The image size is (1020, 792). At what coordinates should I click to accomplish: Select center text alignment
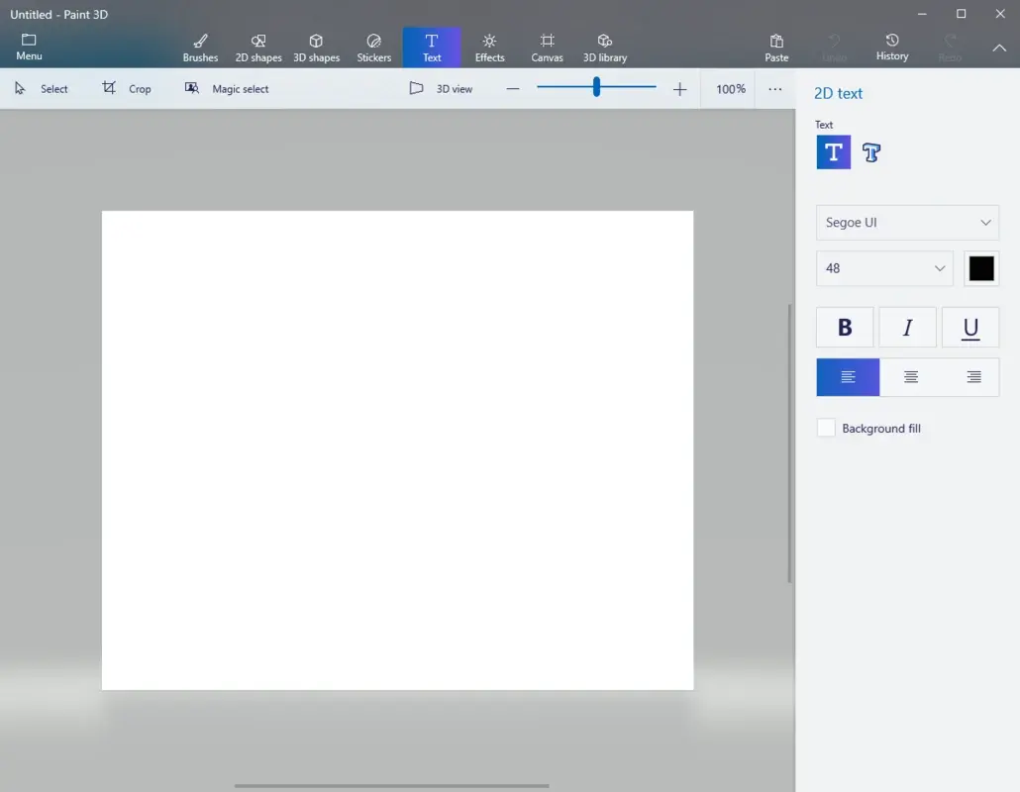tap(910, 377)
